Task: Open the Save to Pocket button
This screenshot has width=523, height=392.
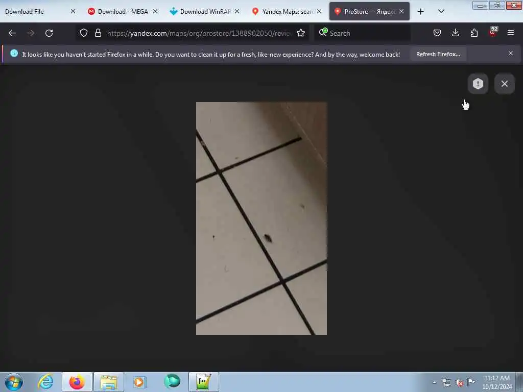Action: pos(437,33)
